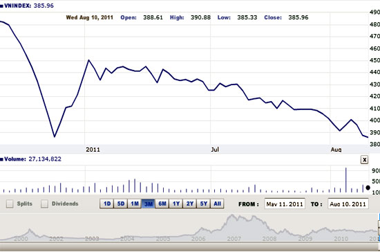The width and height of the screenshot is (380, 252).
Task: Close the Volume panel with the x button
Action: point(364,159)
